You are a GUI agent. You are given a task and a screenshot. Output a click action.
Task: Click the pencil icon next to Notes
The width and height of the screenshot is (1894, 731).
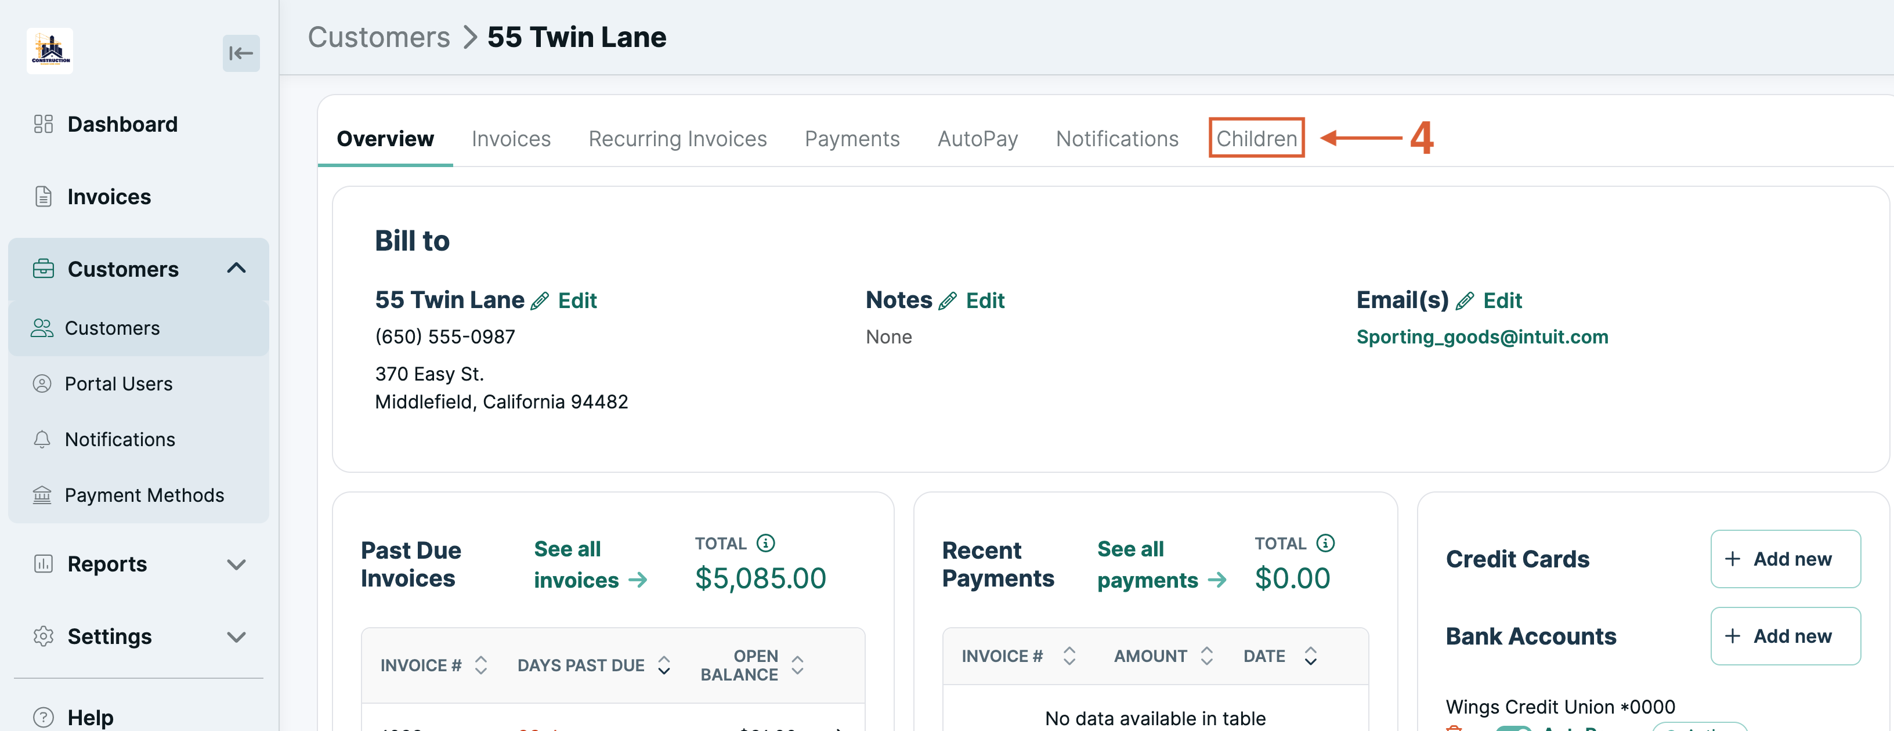(x=948, y=301)
